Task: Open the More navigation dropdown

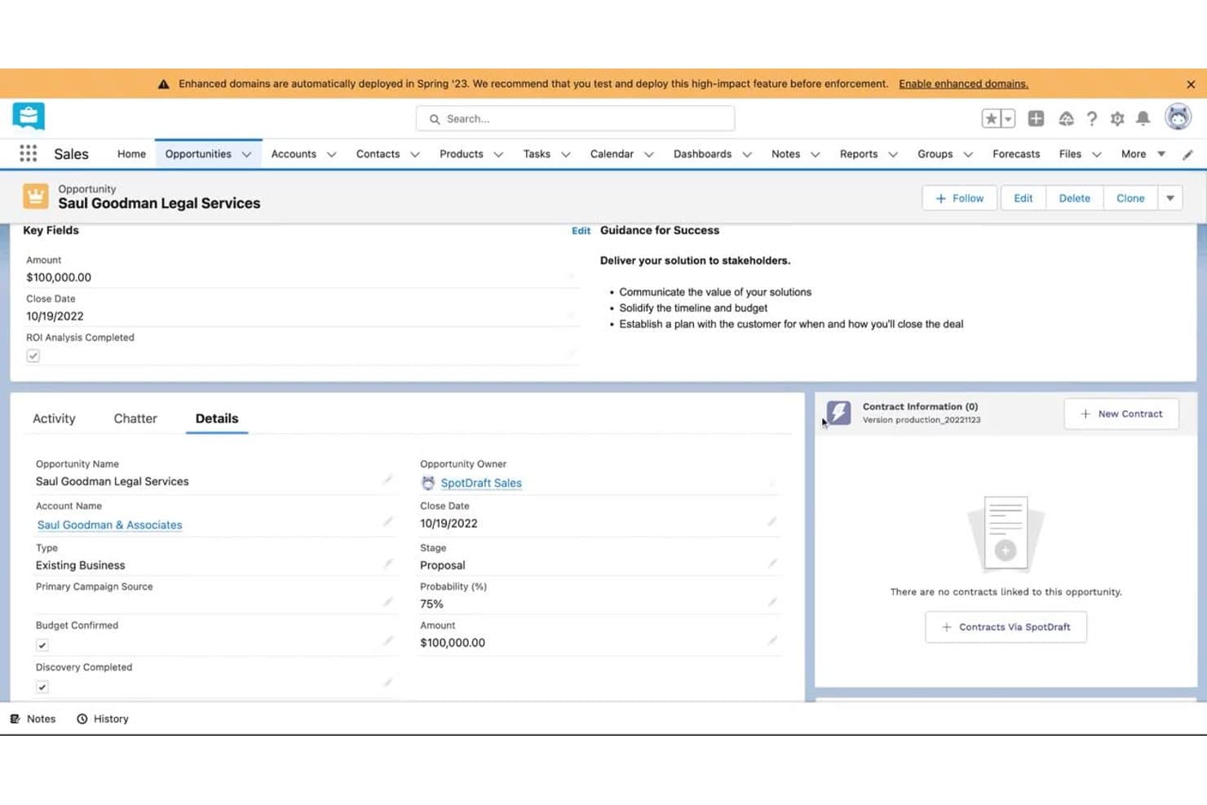Action: pyautogui.click(x=1143, y=154)
